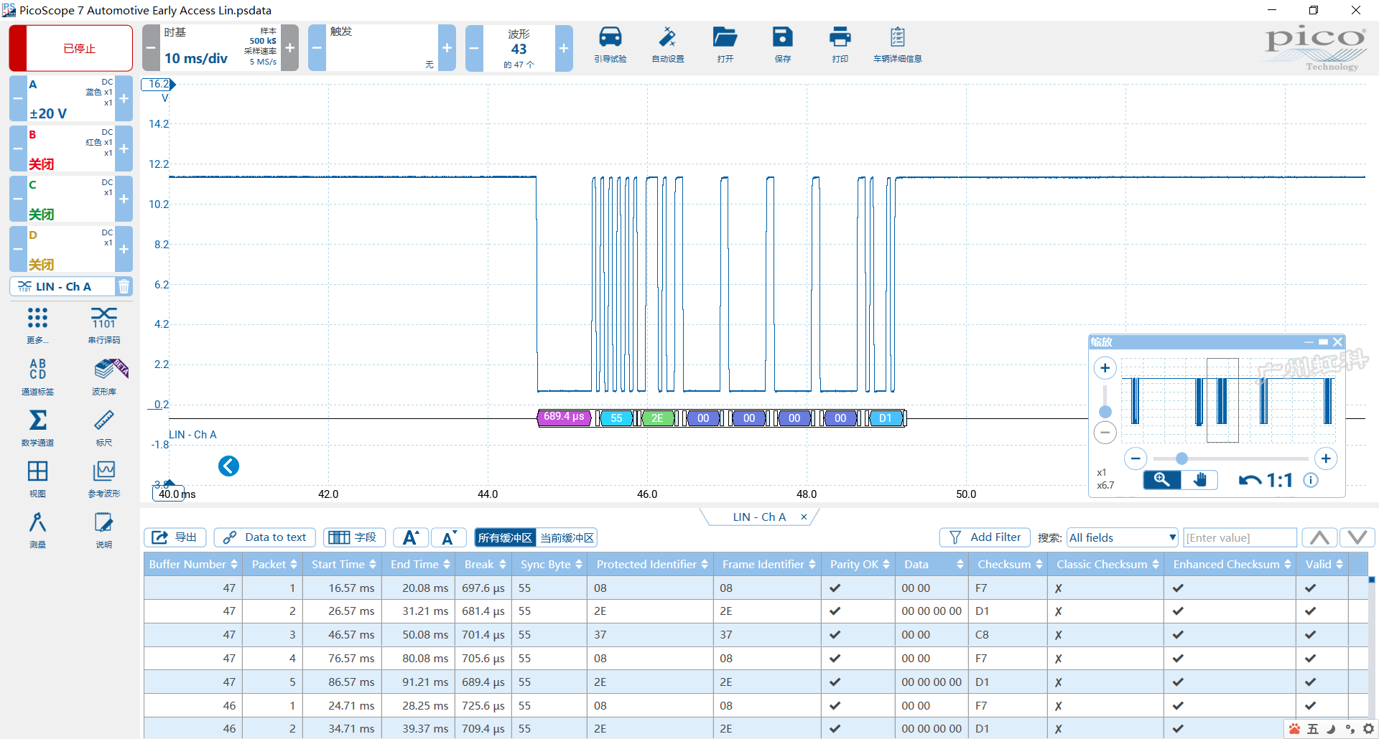Click the export button
1379x739 pixels.
click(x=175, y=537)
